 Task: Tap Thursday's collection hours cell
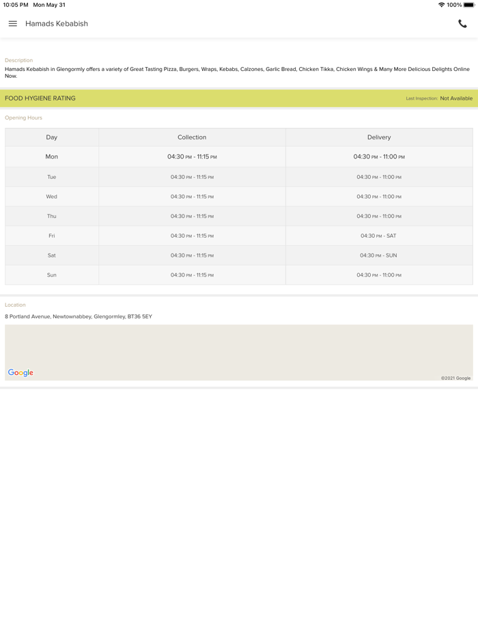(192, 216)
